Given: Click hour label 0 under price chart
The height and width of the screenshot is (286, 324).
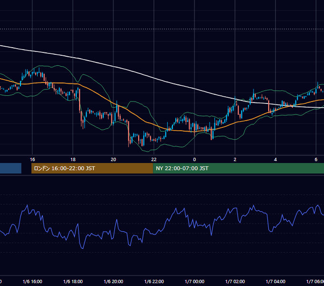Looking at the screenshot, I should coord(194,160).
